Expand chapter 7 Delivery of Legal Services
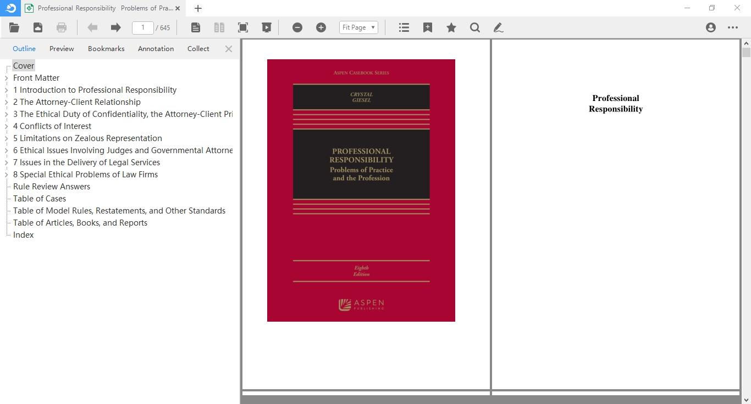Image resolution: width=751 pixels, height=404 pixels. pos(6,162)
